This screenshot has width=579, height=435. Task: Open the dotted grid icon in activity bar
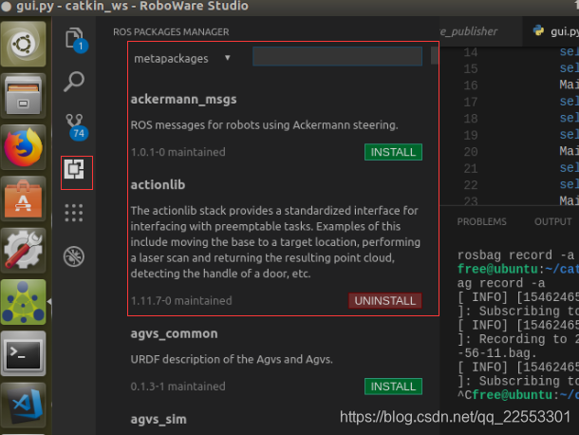74,213
